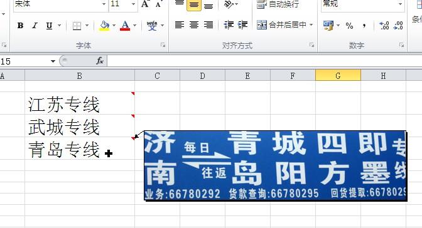Expand borders dropdown arrow

coord(87,26)
